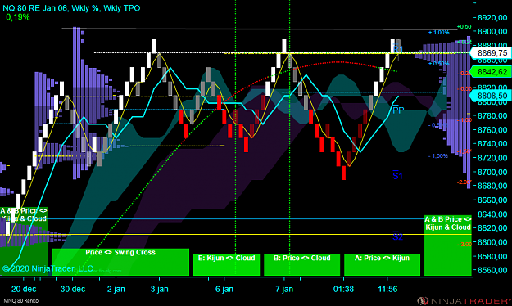Click the 8580,00 price axis label

click(x=492, y=256)
